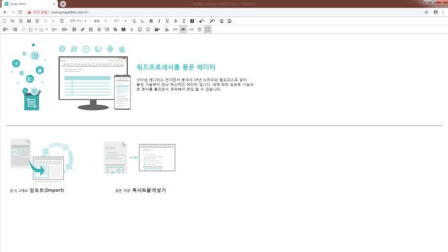Open the line spacing dropdown
448x252 pixels.
pyautogui.click(x=65, y=29)
